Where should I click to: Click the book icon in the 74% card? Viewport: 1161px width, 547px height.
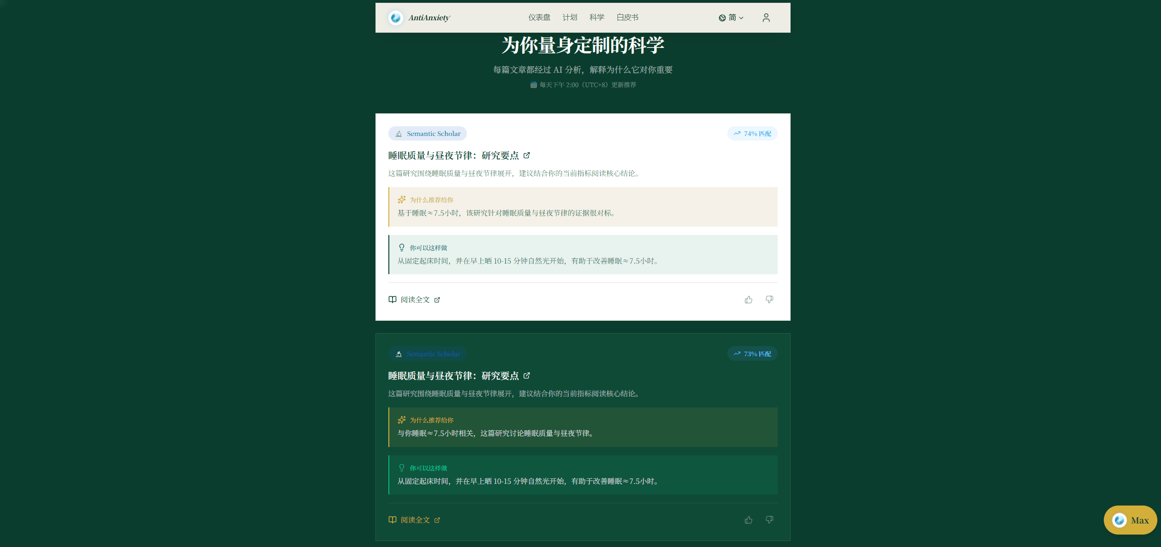click(393, 300)
